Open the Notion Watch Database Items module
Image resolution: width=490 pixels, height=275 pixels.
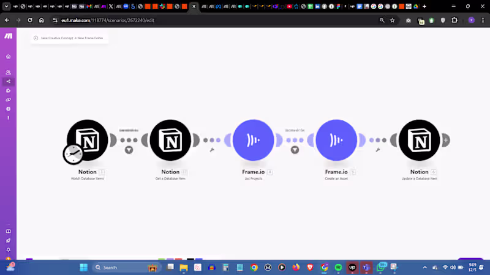88,140
